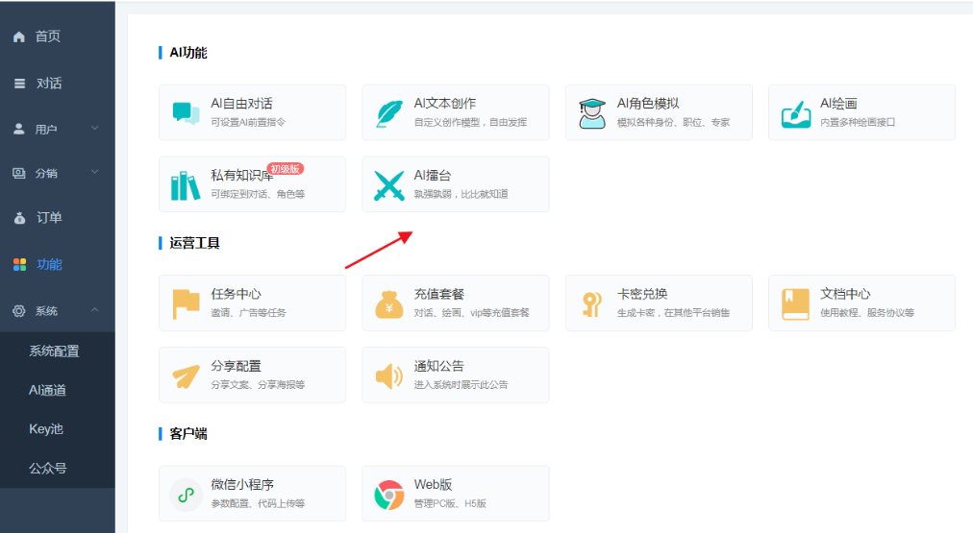Click the AI自由对话 chat bubble icon
Screen dimensions: 973x533
pyautogui.click(x=186, y=113)
